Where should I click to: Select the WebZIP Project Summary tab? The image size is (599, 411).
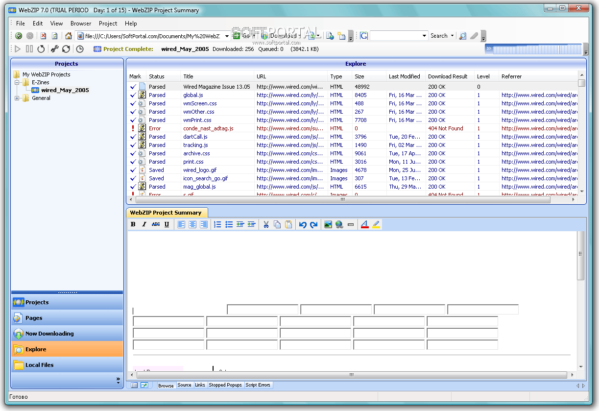(166, 213)
